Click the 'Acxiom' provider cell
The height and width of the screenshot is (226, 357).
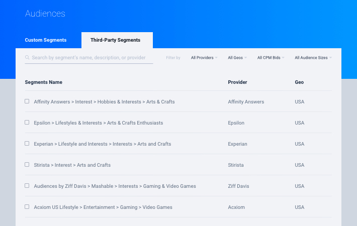[236, 207]
